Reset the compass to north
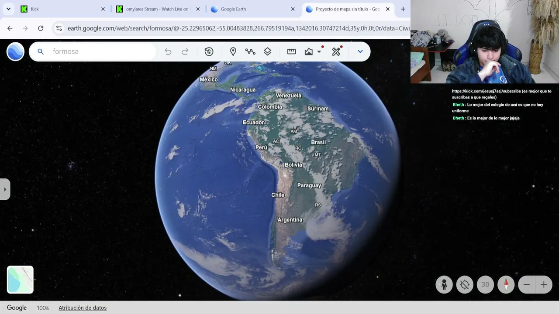 click(x=506, y=285)
